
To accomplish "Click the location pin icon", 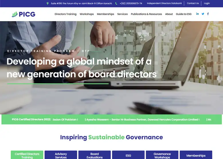I will [x=48, y=3].
